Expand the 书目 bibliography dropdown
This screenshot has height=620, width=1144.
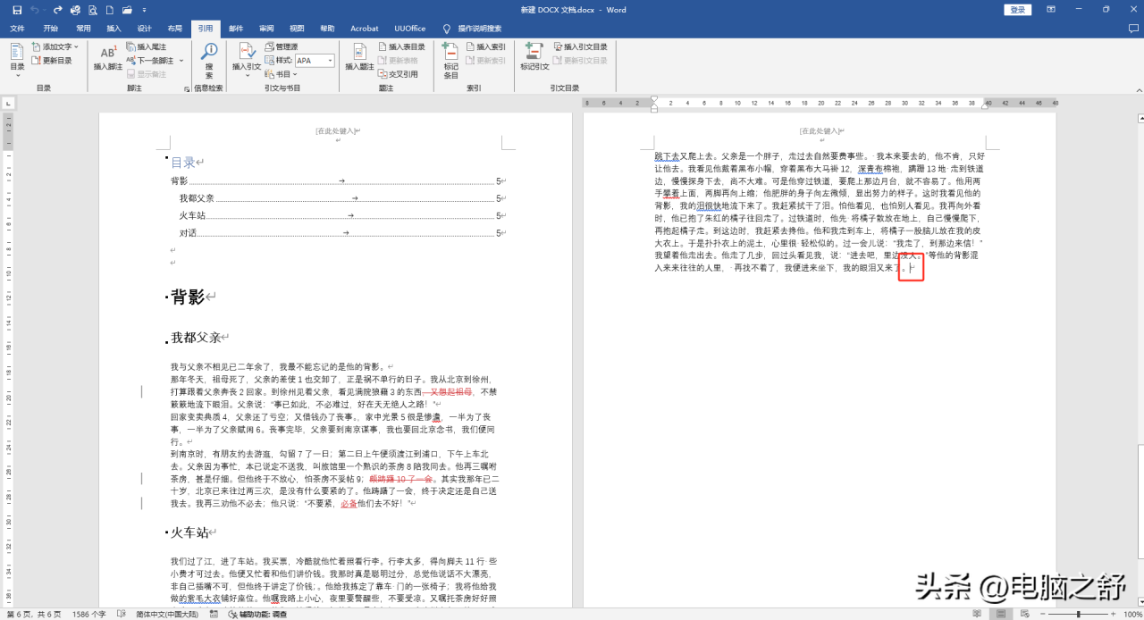281,74
